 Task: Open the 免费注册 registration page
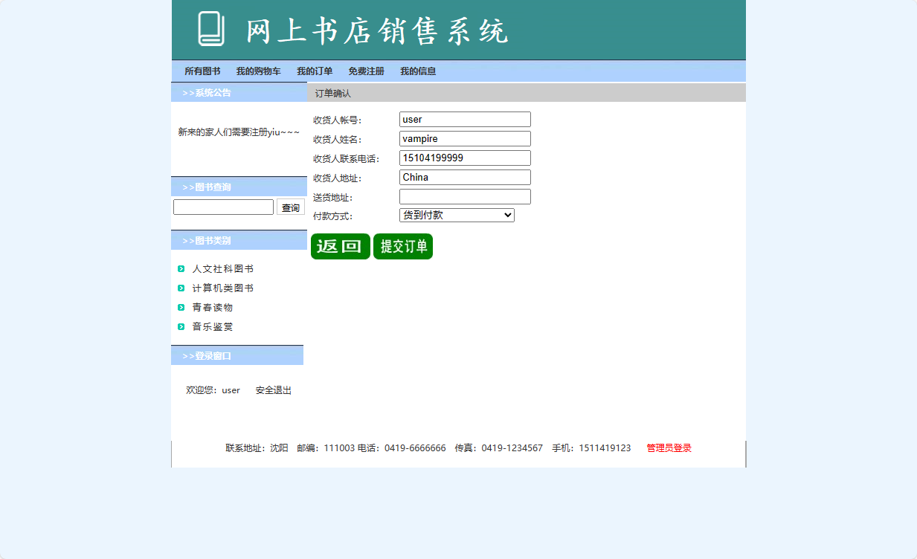point(366,71)
